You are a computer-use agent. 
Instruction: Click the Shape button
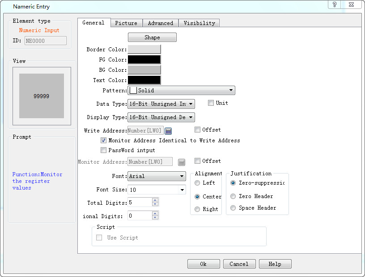152,37
